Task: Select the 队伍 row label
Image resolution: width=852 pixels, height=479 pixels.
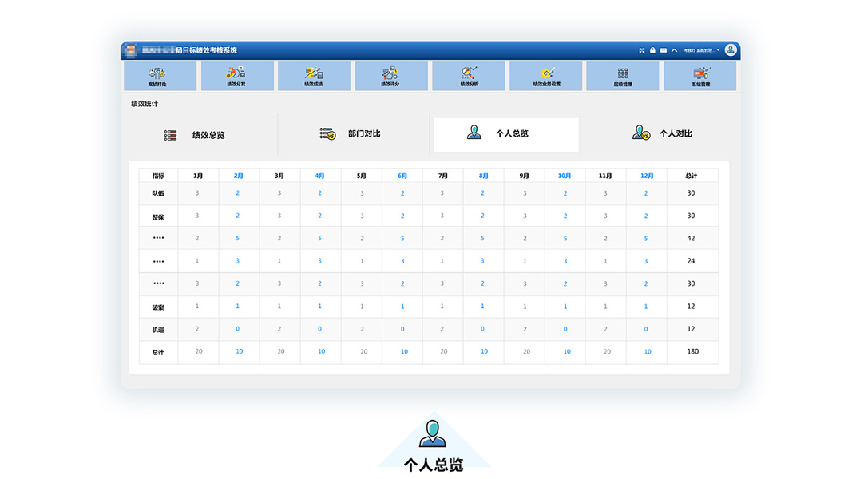Action: coord(158,193)
